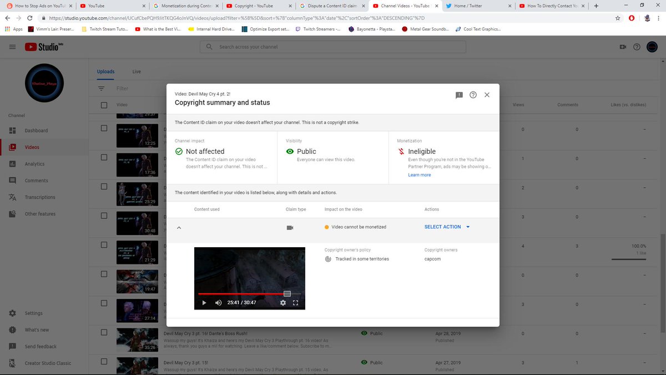
Task: Open the help icon in Studio header
Action: tap(637, 47)
